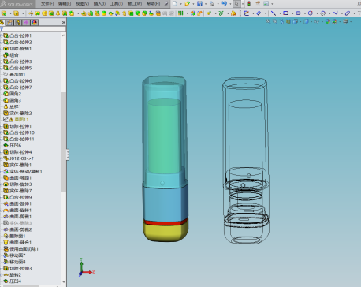
Task: Open the 窗口(W) menu
Action: pyautogui.click(x=135, y=4)
